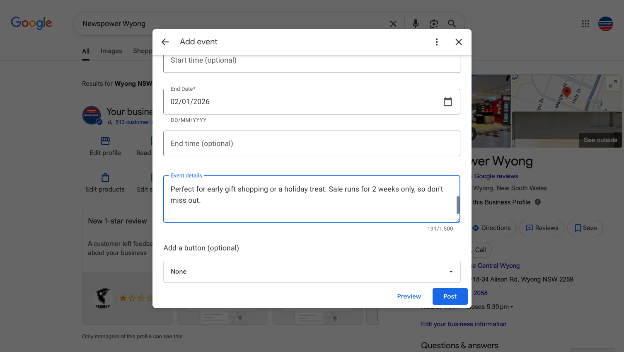The width and height of the screenshot is (624, 352).
Task: Click the Newspower business logo
Action: pos(92,115)
